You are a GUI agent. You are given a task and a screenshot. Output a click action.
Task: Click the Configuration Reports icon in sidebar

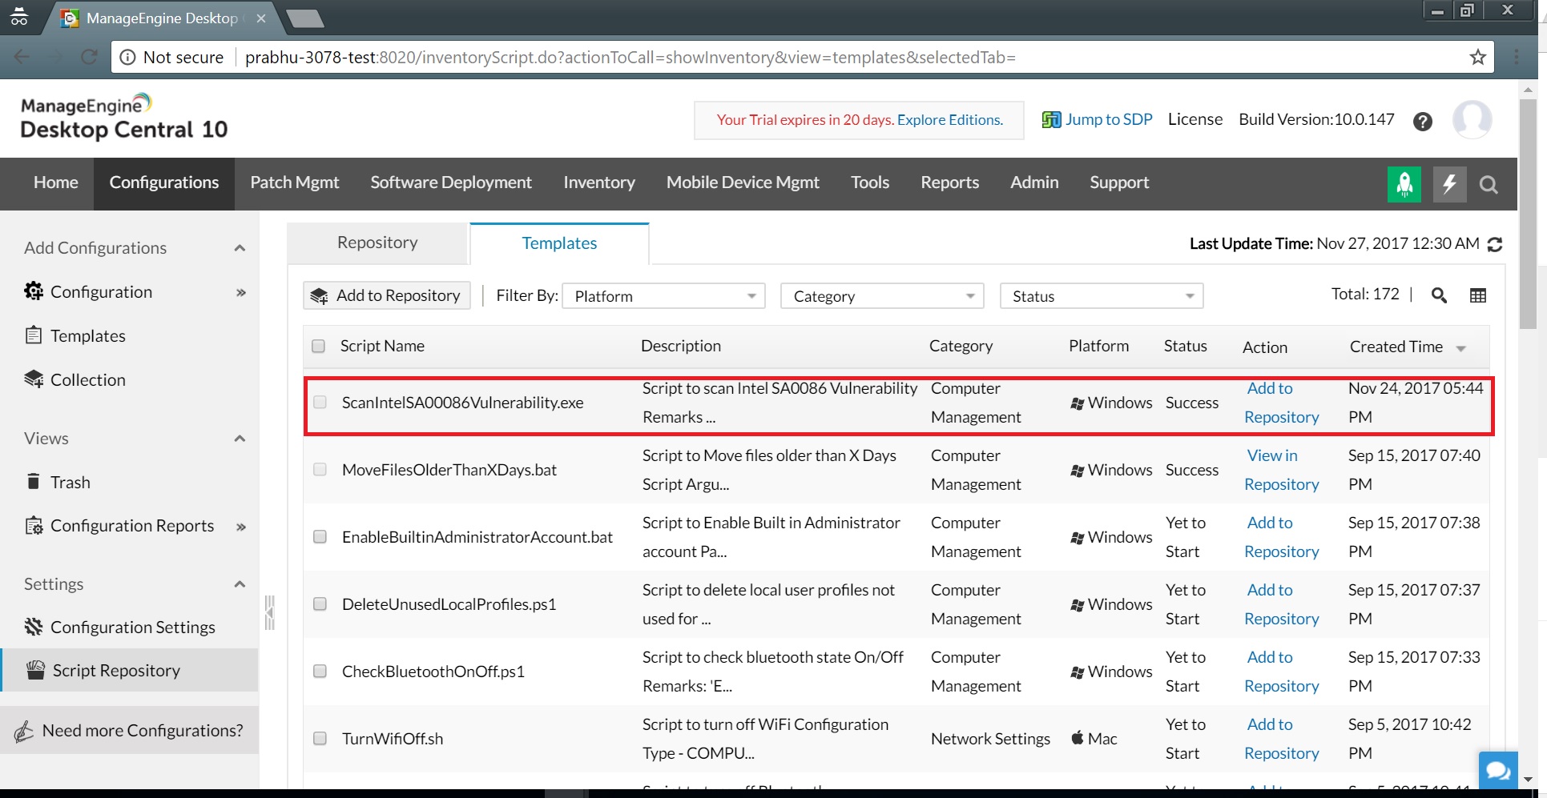pyautogui.click(x=34, y=525)
